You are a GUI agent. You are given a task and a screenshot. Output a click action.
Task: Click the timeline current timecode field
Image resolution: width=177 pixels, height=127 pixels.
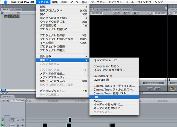coord(17,101)
